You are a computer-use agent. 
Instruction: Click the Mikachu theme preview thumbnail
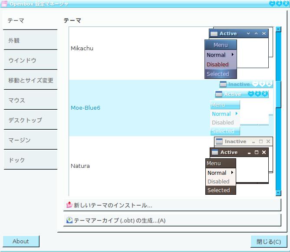[x=239, y=53]
